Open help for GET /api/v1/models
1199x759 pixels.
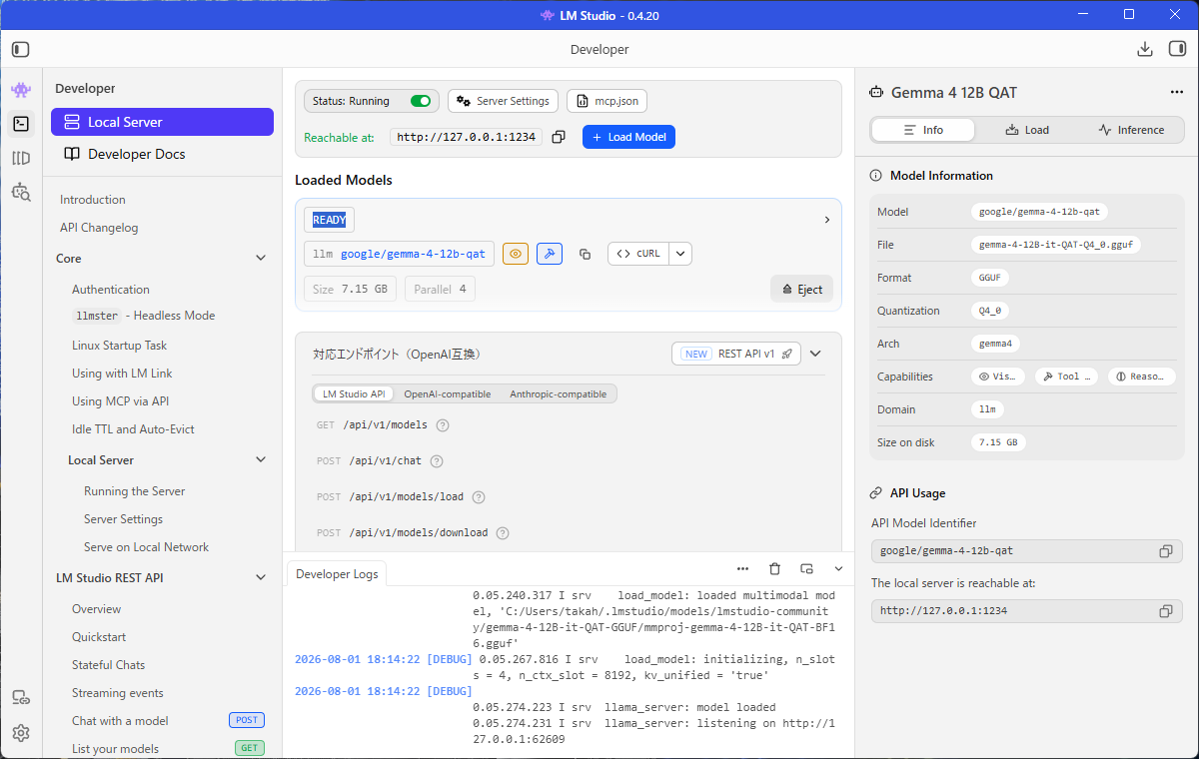443,425
